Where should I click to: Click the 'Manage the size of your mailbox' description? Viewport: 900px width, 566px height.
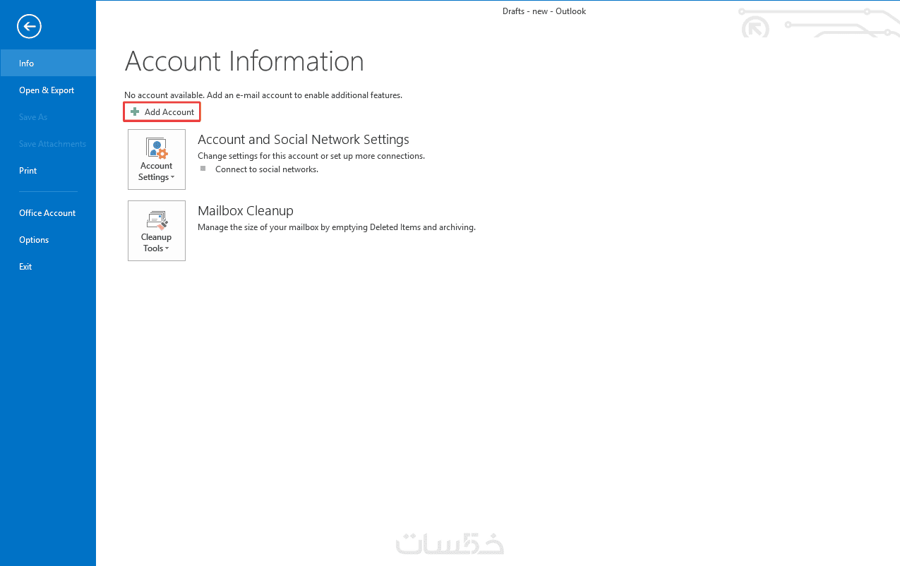coord(337,227)
